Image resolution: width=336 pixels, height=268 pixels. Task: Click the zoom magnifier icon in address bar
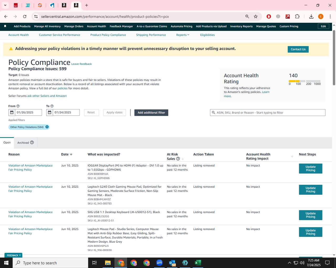(247, 16)
